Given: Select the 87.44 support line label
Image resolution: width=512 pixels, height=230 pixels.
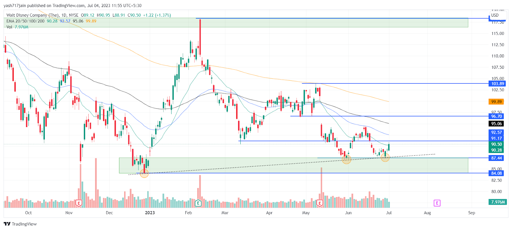Looking at the screenshot, I should tap(496, 158).
